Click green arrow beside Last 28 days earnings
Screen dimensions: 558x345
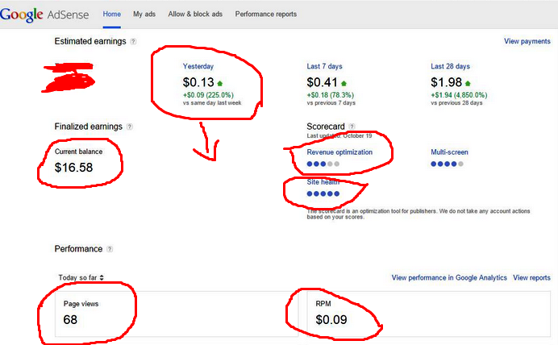click(468, 83)
